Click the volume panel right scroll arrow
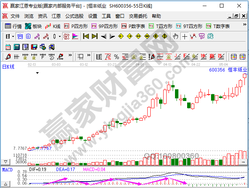 tap(243, 162)
